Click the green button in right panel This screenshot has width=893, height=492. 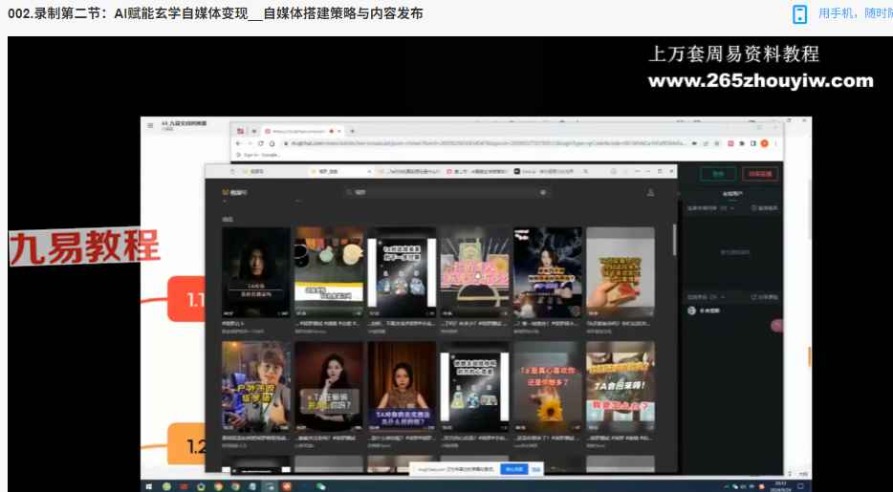click(x=718, y=174)
